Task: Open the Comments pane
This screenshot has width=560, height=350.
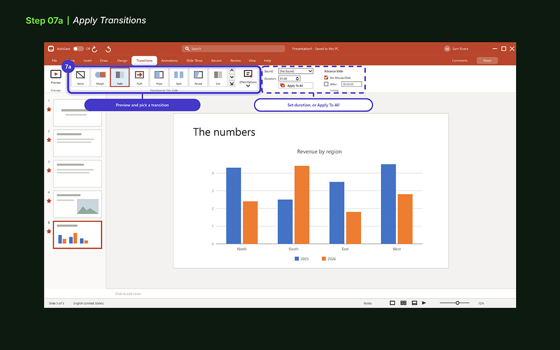Action: 460,61
